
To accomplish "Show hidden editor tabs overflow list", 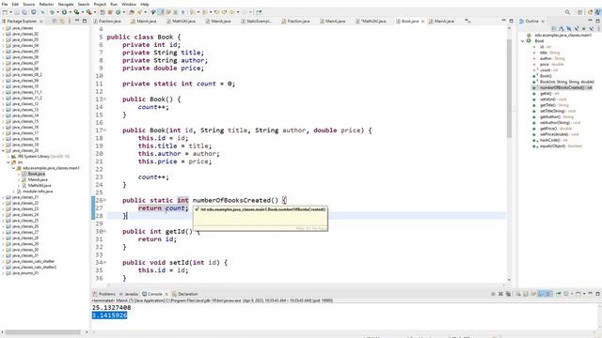I will pyautogui.click(x=467, y=21).
